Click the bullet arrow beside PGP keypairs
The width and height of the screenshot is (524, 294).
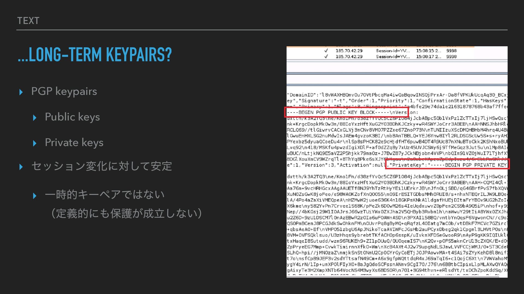(x=21, y=92)
